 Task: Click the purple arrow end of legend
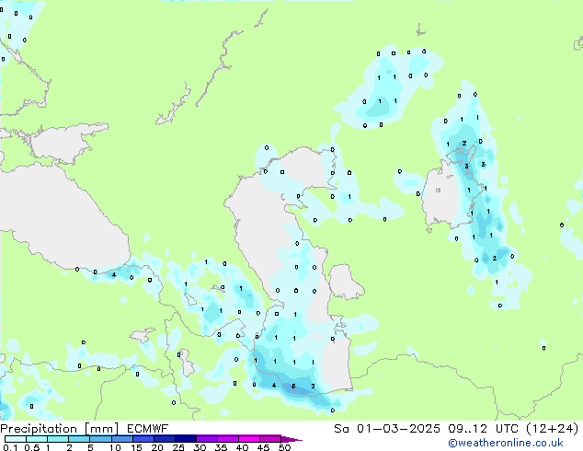(291, 439)
